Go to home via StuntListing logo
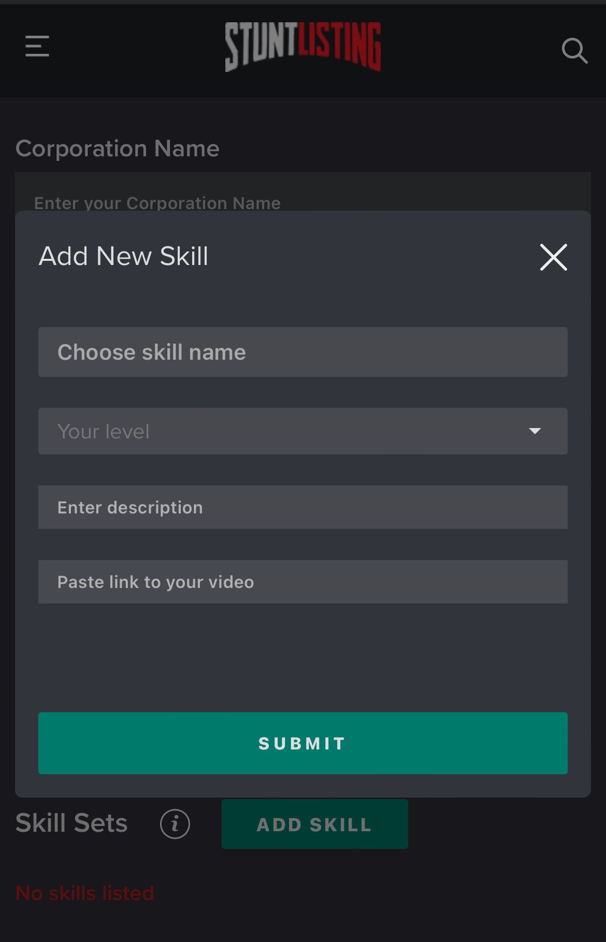The image size is (606, 942). [303, 47]
